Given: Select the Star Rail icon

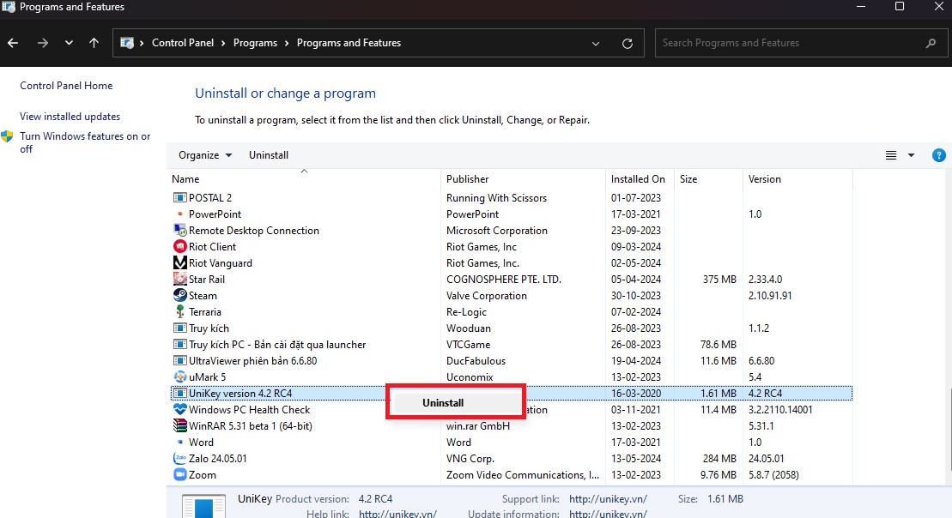Looking at the screenshot, I should click(179, 279).
